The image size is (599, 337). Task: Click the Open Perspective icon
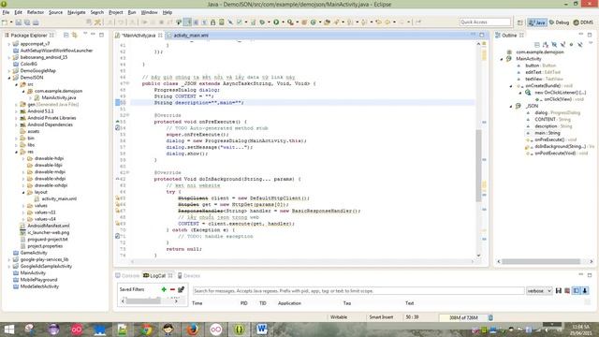tap(519, 22)
